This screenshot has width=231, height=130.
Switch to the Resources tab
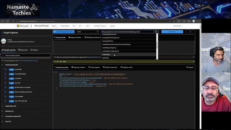(23, 50)
